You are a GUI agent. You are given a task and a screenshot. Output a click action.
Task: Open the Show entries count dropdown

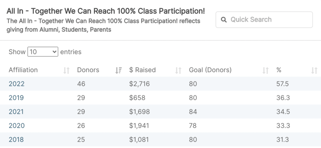[x=43, y=52]
